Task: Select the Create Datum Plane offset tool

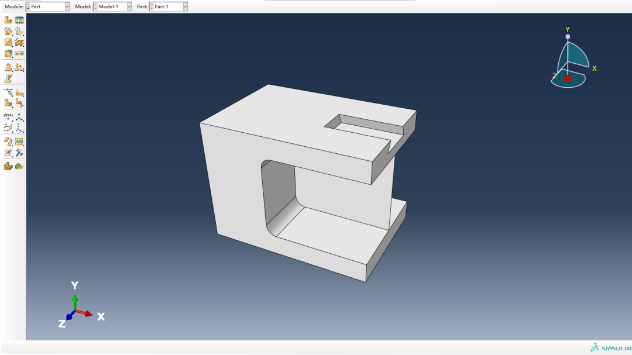Action: 8,127
